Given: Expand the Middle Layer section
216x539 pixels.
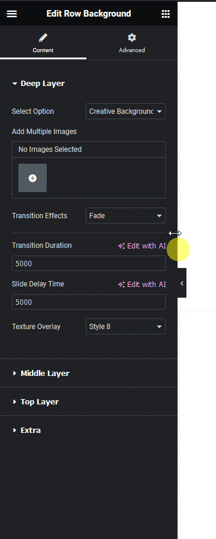Looking at the screenshot, I should click(x=40, y=374).
